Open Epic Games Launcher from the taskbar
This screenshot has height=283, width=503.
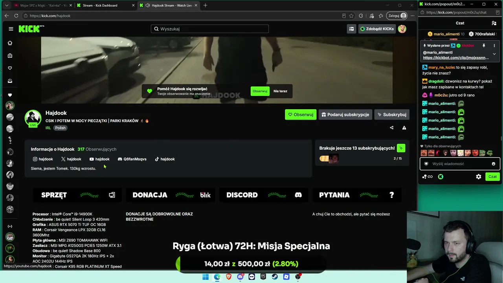click(263, 277)
